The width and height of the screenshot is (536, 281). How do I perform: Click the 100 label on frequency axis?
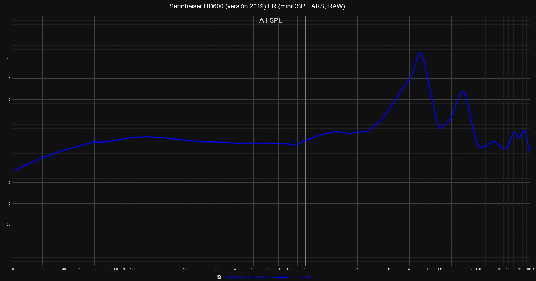pyautogui.click(x=133, y=269)
